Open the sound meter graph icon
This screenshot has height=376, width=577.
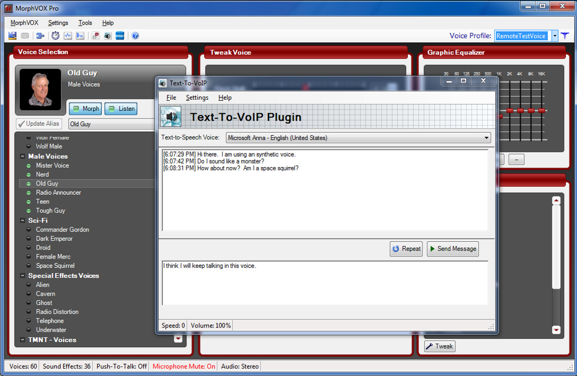click(x=68, y=35)
